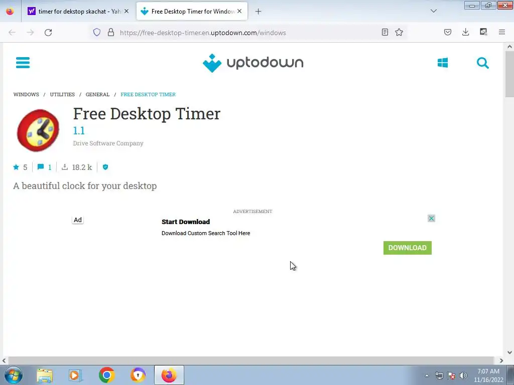Click Download Custom Search Tool Here text
Image resolution: width=514 pixels, height=385 pixels.
pos(206,233)
